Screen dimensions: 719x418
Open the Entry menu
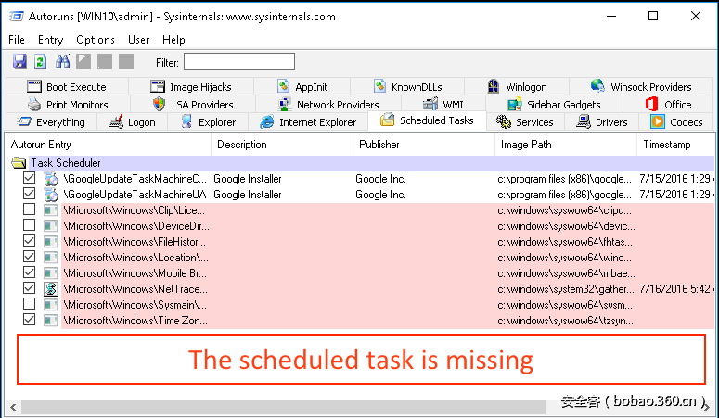coord(50,40)
